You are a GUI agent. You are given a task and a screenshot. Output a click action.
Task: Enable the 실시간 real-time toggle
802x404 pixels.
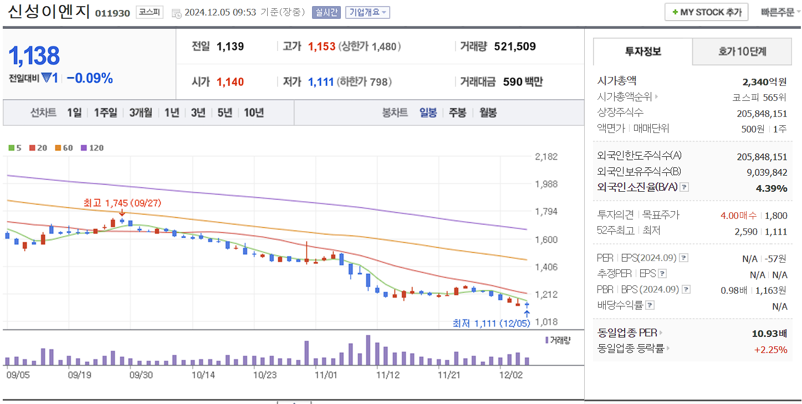326,12
